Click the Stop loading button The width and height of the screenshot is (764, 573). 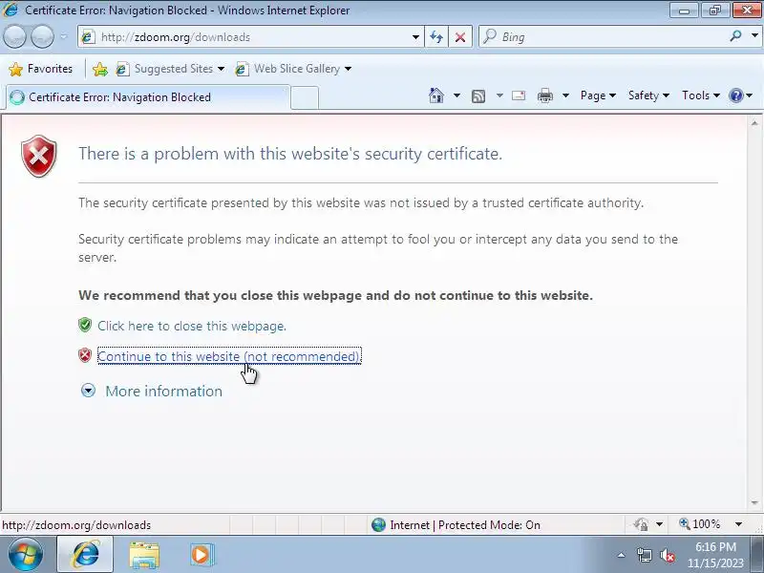coord(460,37)
